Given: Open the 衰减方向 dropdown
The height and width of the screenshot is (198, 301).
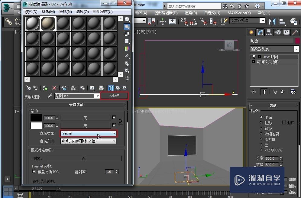Looking at the screenshot, I should [89, 141].
